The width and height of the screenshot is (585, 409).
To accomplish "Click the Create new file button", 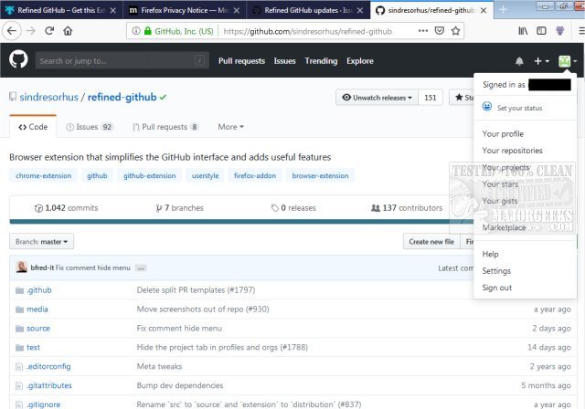I will [431, 242].
